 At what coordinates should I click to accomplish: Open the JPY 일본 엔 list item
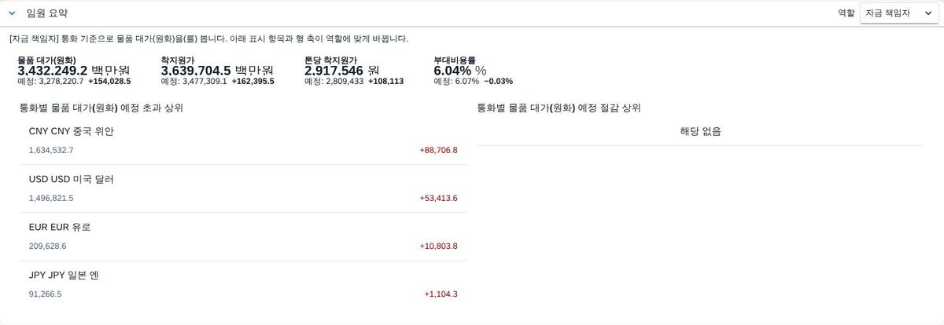pos(243,284)
